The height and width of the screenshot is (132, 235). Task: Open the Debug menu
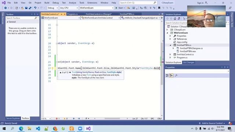(x=55, y=3)
